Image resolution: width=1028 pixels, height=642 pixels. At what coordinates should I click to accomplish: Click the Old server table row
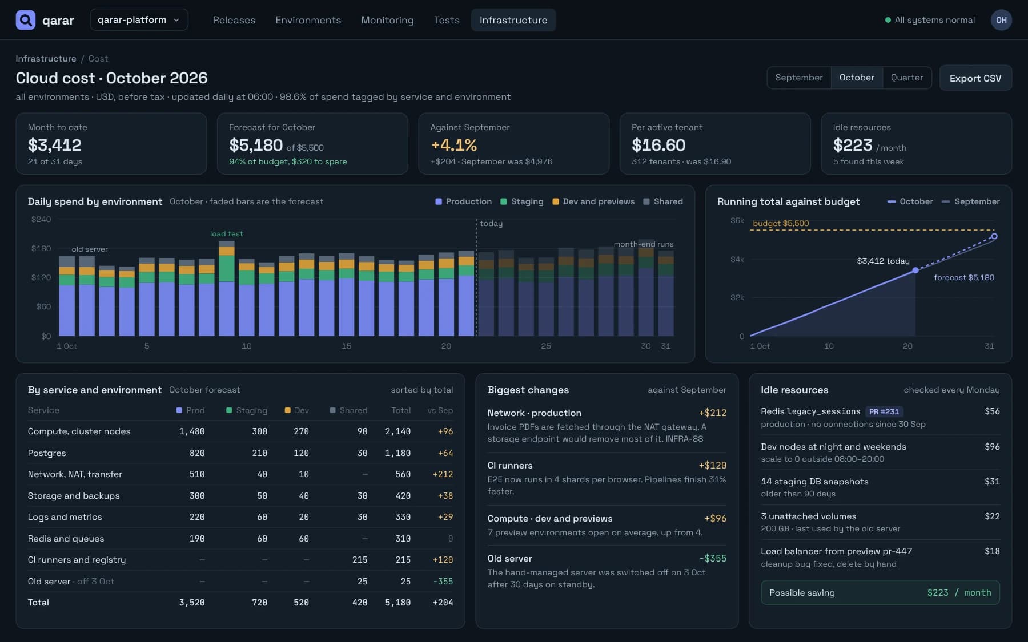point(240,582)
